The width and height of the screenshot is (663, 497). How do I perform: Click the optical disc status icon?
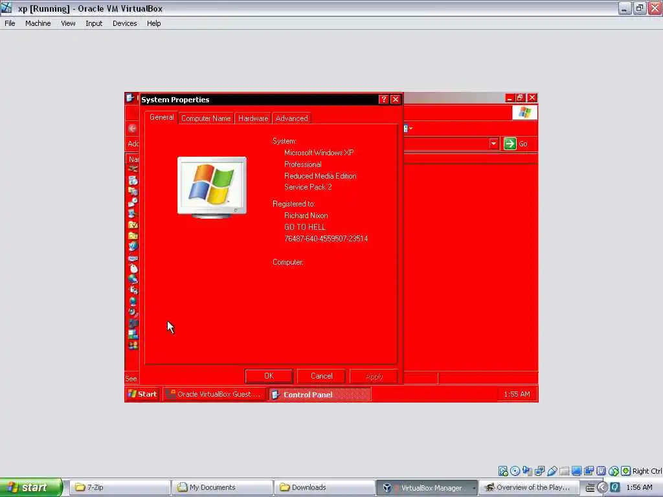pos(515,471)
